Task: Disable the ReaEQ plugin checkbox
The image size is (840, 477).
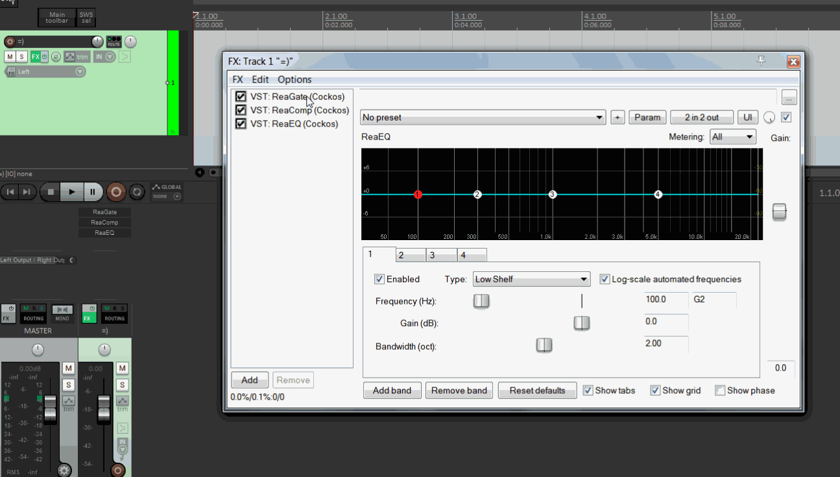Action: pyautogui.click(x=241, y=123)
